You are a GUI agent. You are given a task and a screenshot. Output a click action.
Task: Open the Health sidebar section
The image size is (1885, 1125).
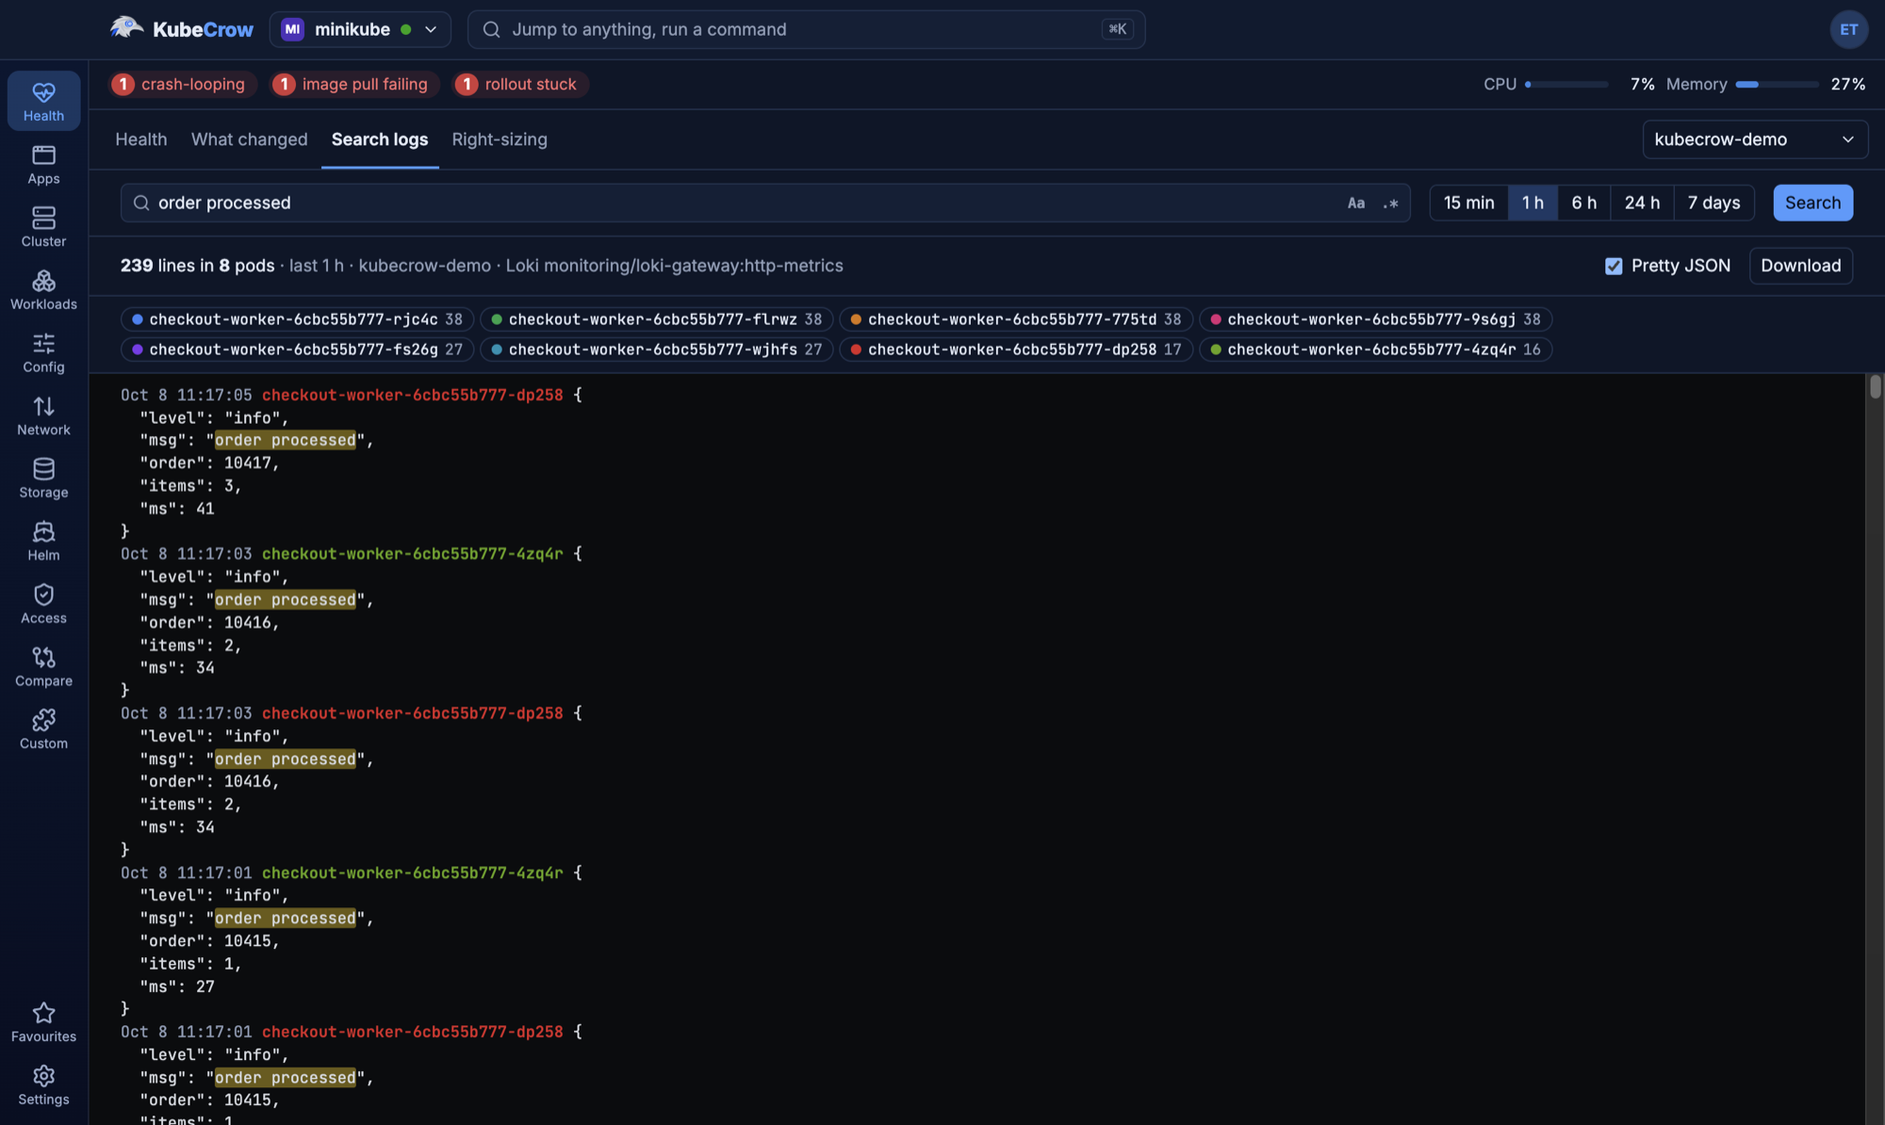43,101
